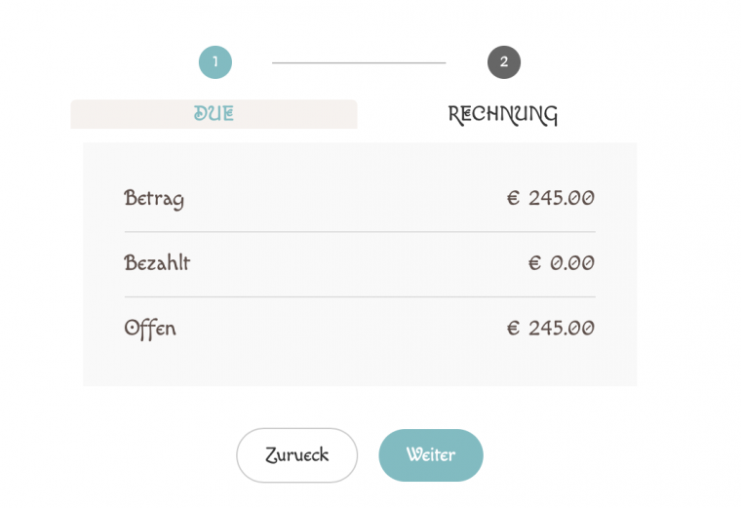Click the Bezahlt label
The image size is (741, 508).
[157, 263]
